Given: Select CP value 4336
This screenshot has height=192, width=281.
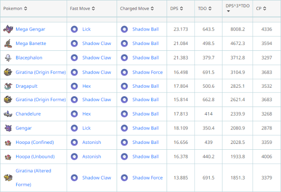Looking at the screenshot, I should coord(267,29).
